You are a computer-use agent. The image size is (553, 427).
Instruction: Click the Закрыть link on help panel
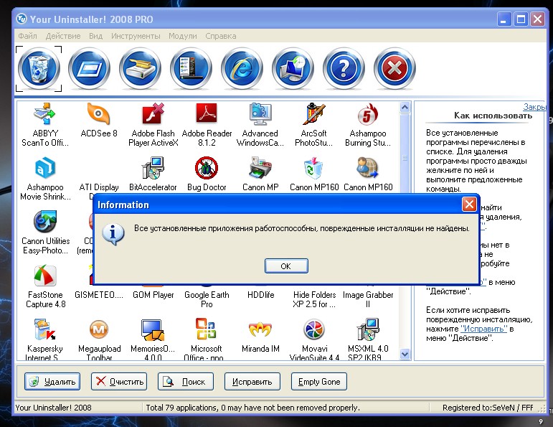(534, 107)
